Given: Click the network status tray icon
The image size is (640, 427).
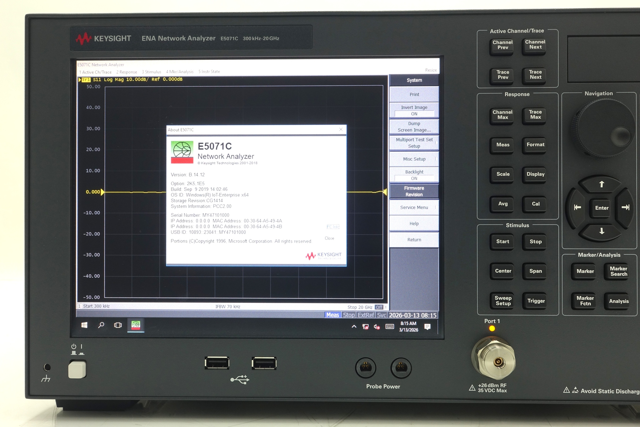Looking at the screenshot, I should [365, 327].
